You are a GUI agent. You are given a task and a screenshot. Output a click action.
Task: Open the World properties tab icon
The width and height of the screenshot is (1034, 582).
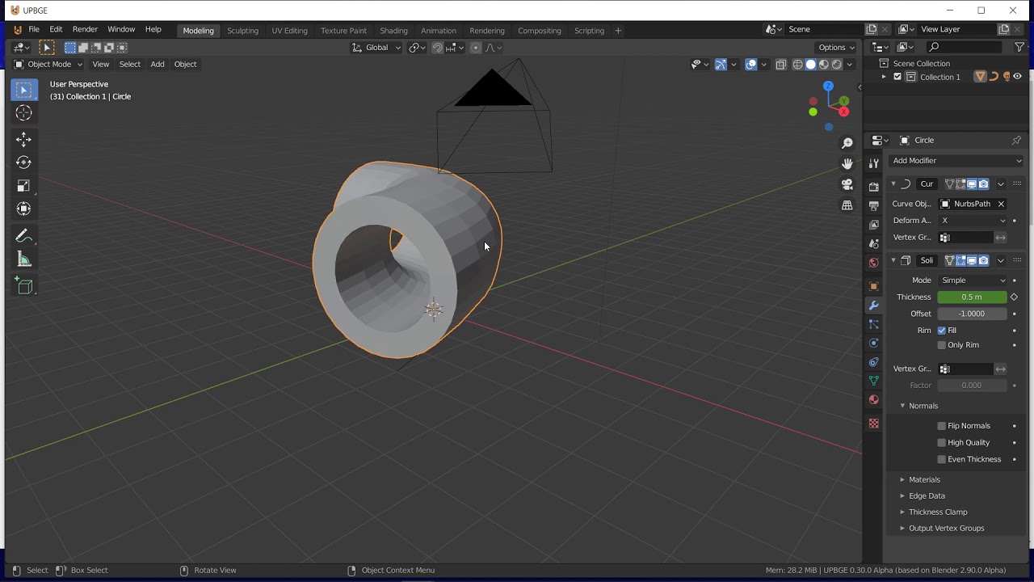(873, 263)
